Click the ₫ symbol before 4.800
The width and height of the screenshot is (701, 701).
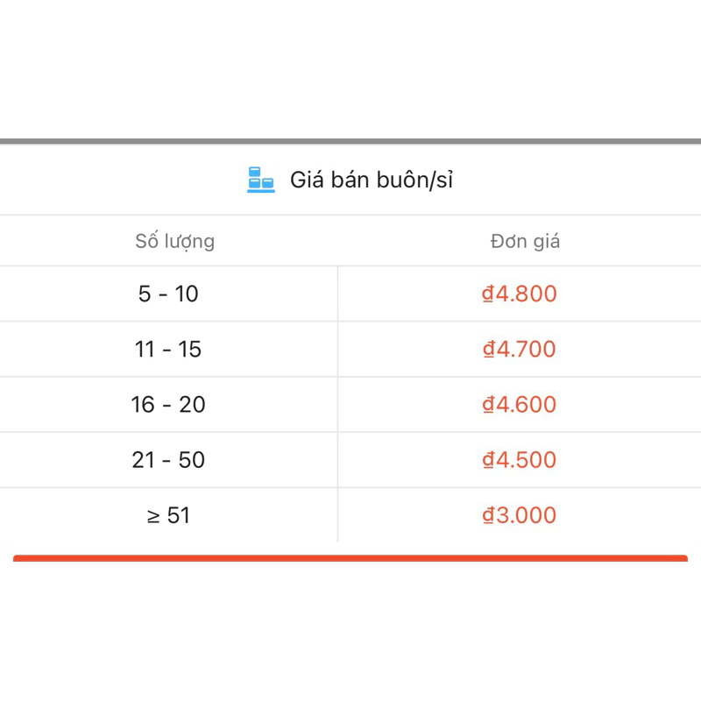(x=488, y=294)
